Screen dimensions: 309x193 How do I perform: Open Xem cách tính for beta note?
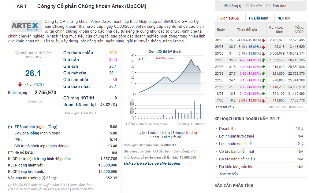(83, 189)
